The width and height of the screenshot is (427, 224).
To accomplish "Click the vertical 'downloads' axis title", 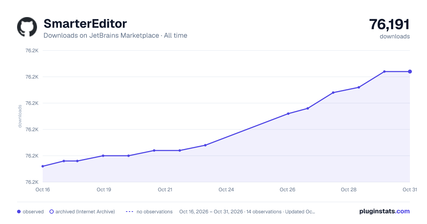I will (20, 116).
